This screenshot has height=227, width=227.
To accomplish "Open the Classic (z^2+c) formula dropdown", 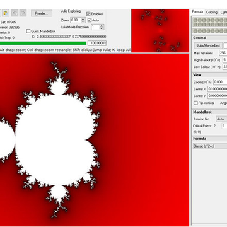I will [x=210, y=146].
